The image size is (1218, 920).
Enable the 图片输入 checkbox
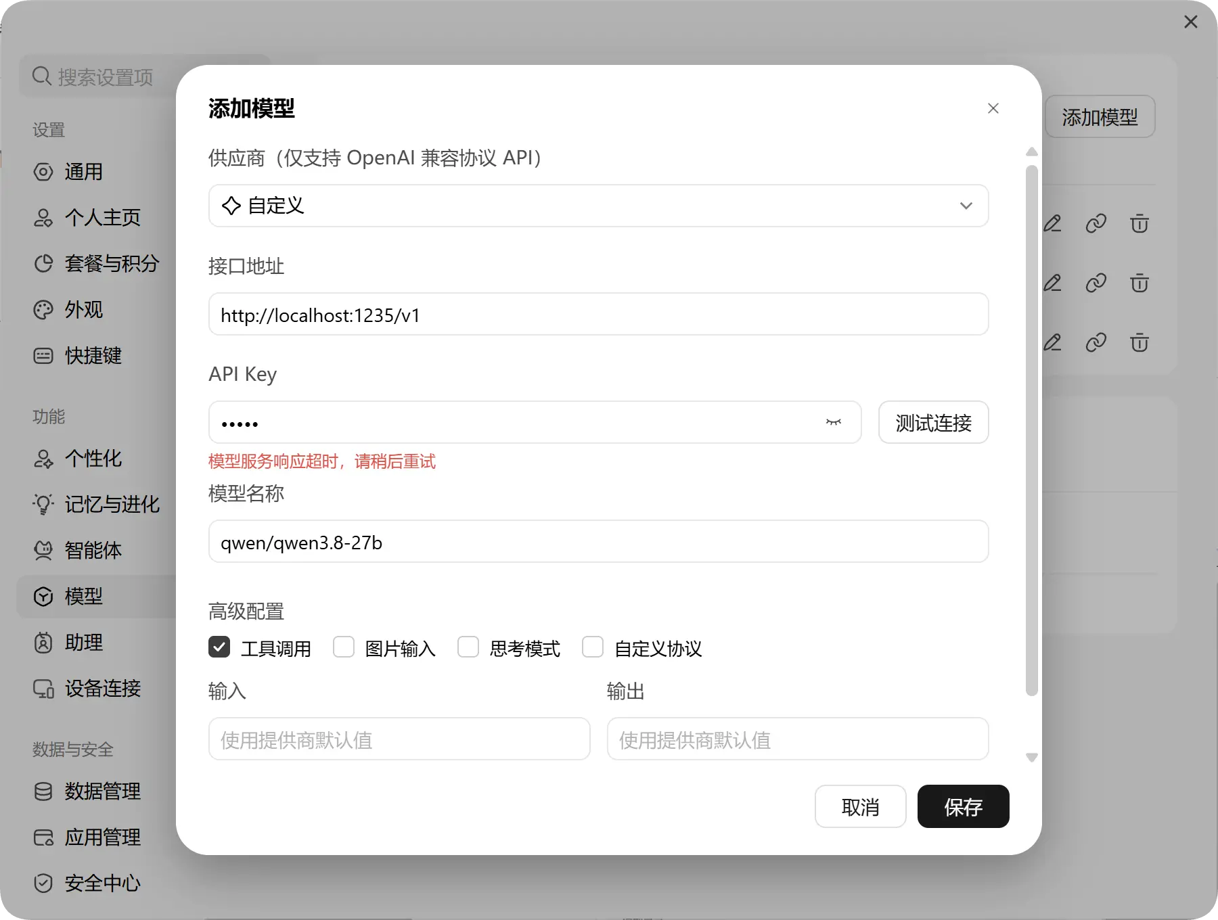tap(344, 647)
